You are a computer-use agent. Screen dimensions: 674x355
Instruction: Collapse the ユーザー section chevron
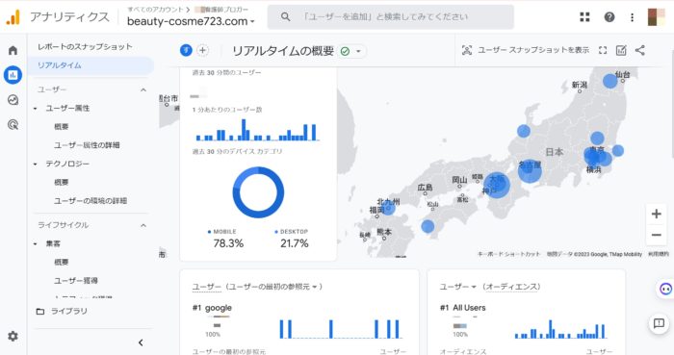143,89
